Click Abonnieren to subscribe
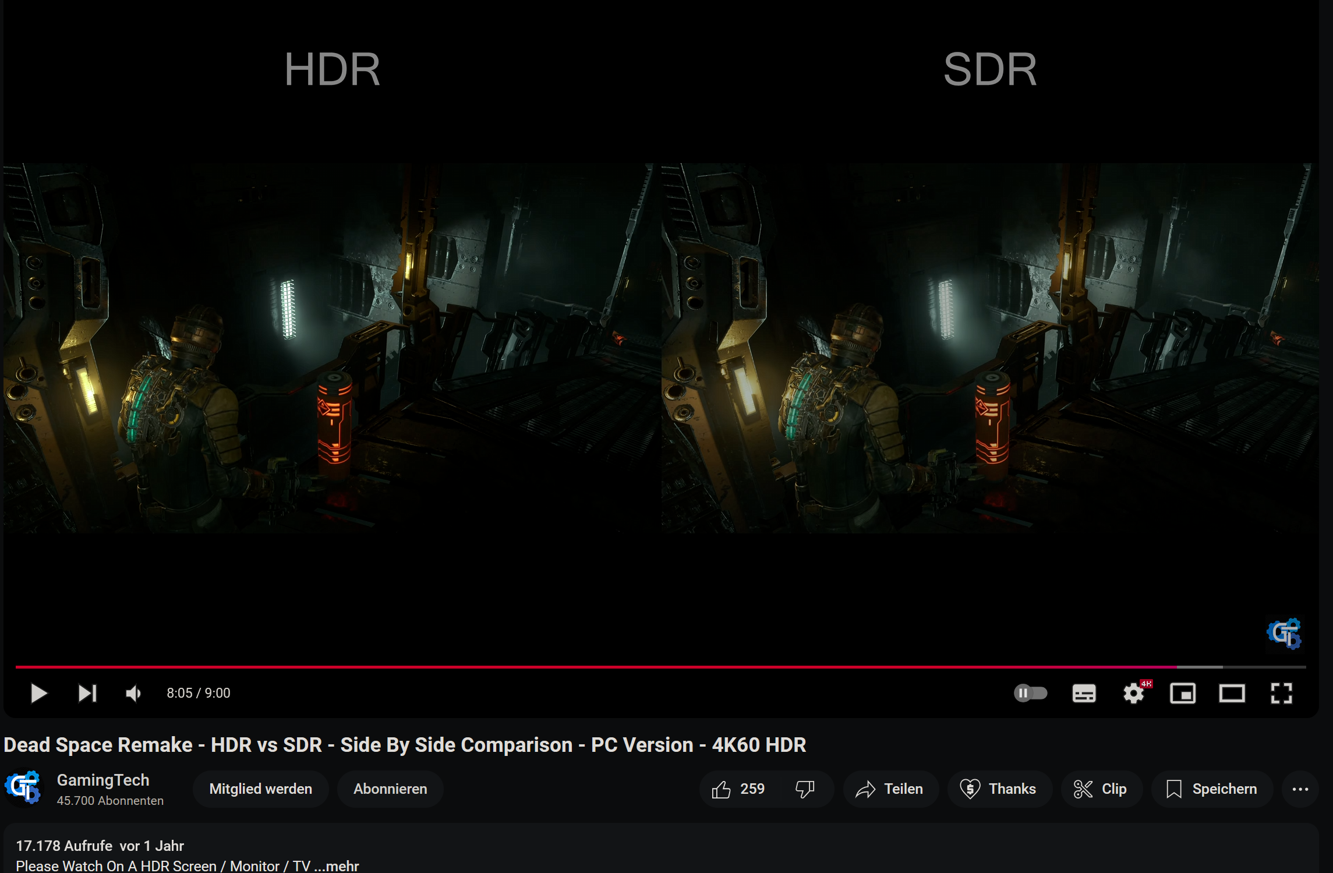 (x=390, y=789)
